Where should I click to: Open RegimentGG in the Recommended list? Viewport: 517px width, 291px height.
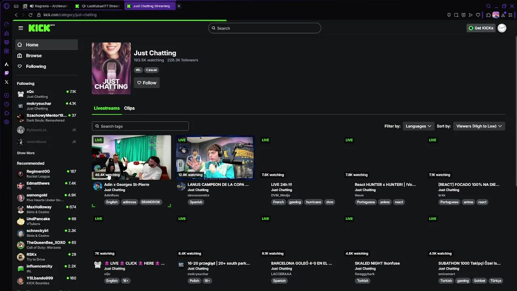click(46, 174)
